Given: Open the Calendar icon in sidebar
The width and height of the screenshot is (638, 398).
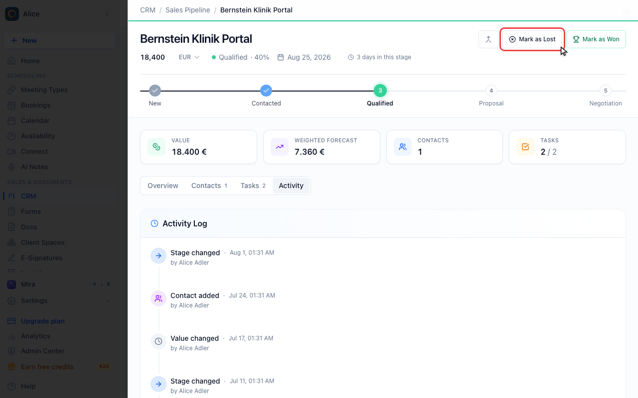Looking at the screenshot, I should tap(11, 120).
